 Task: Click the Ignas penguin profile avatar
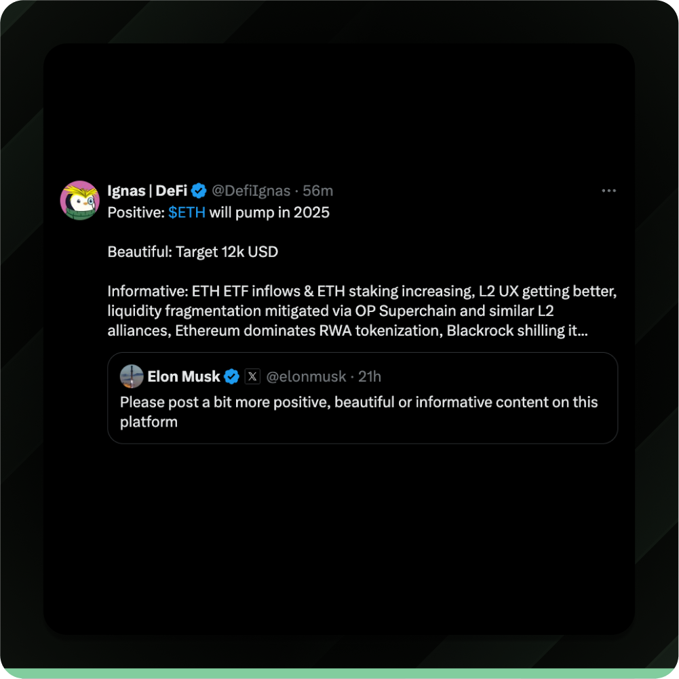[79, 201]
